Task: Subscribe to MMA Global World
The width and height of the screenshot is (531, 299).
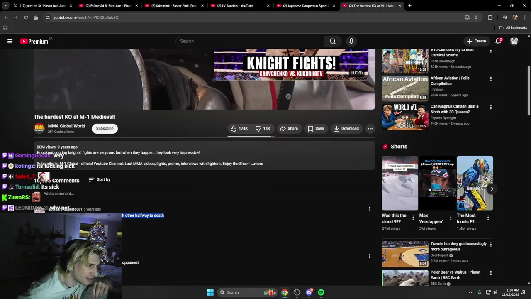Action: [105, 129]
